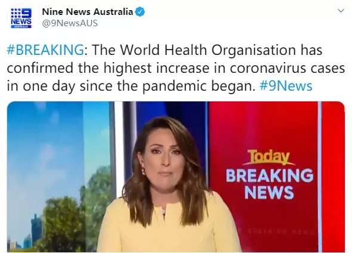Viewport: 352px width, 253px height.
Task: Click the blue verified badge icon
Action: point(140,12)
